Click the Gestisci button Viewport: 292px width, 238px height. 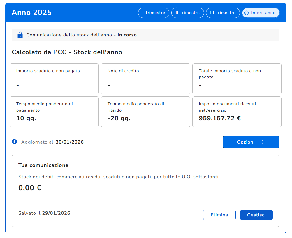[256, 215]
